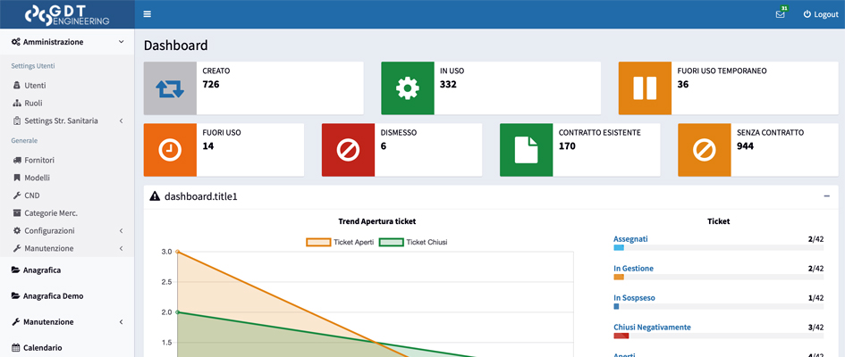Open the Chiusi Negativamente tickets link

coord(652,327)
